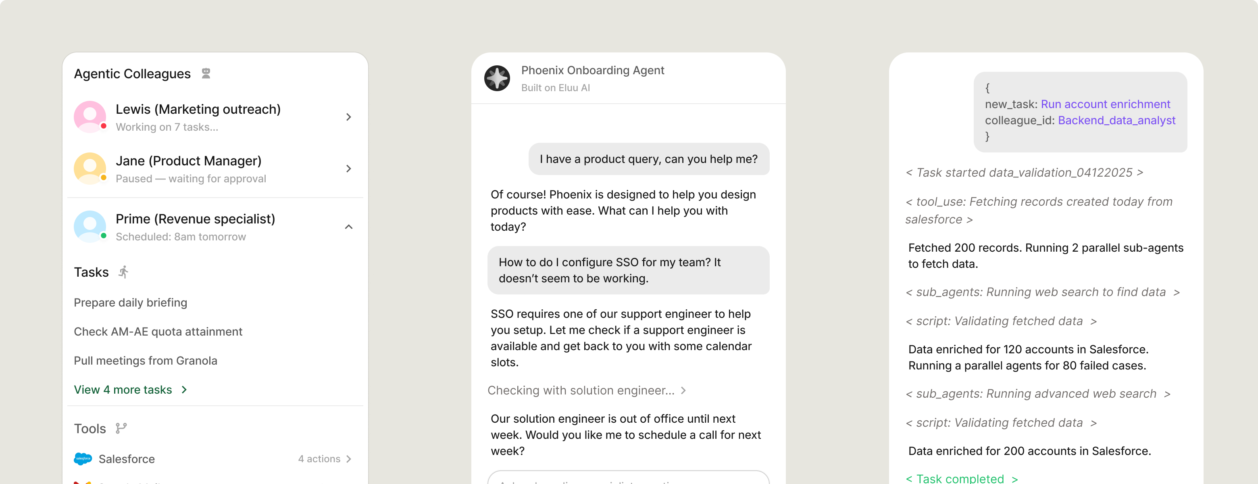Select the Prepare daily briefing task
This screenshot has width=1258, height=484.
[130, 303]
